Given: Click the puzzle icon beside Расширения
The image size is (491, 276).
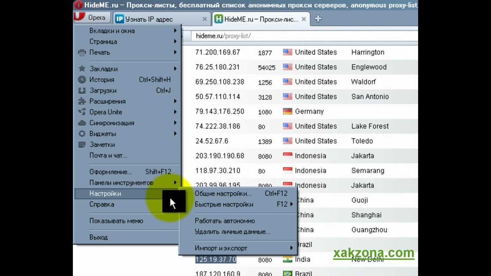Looking at the screenshot, I should click(x=82, y=101).
